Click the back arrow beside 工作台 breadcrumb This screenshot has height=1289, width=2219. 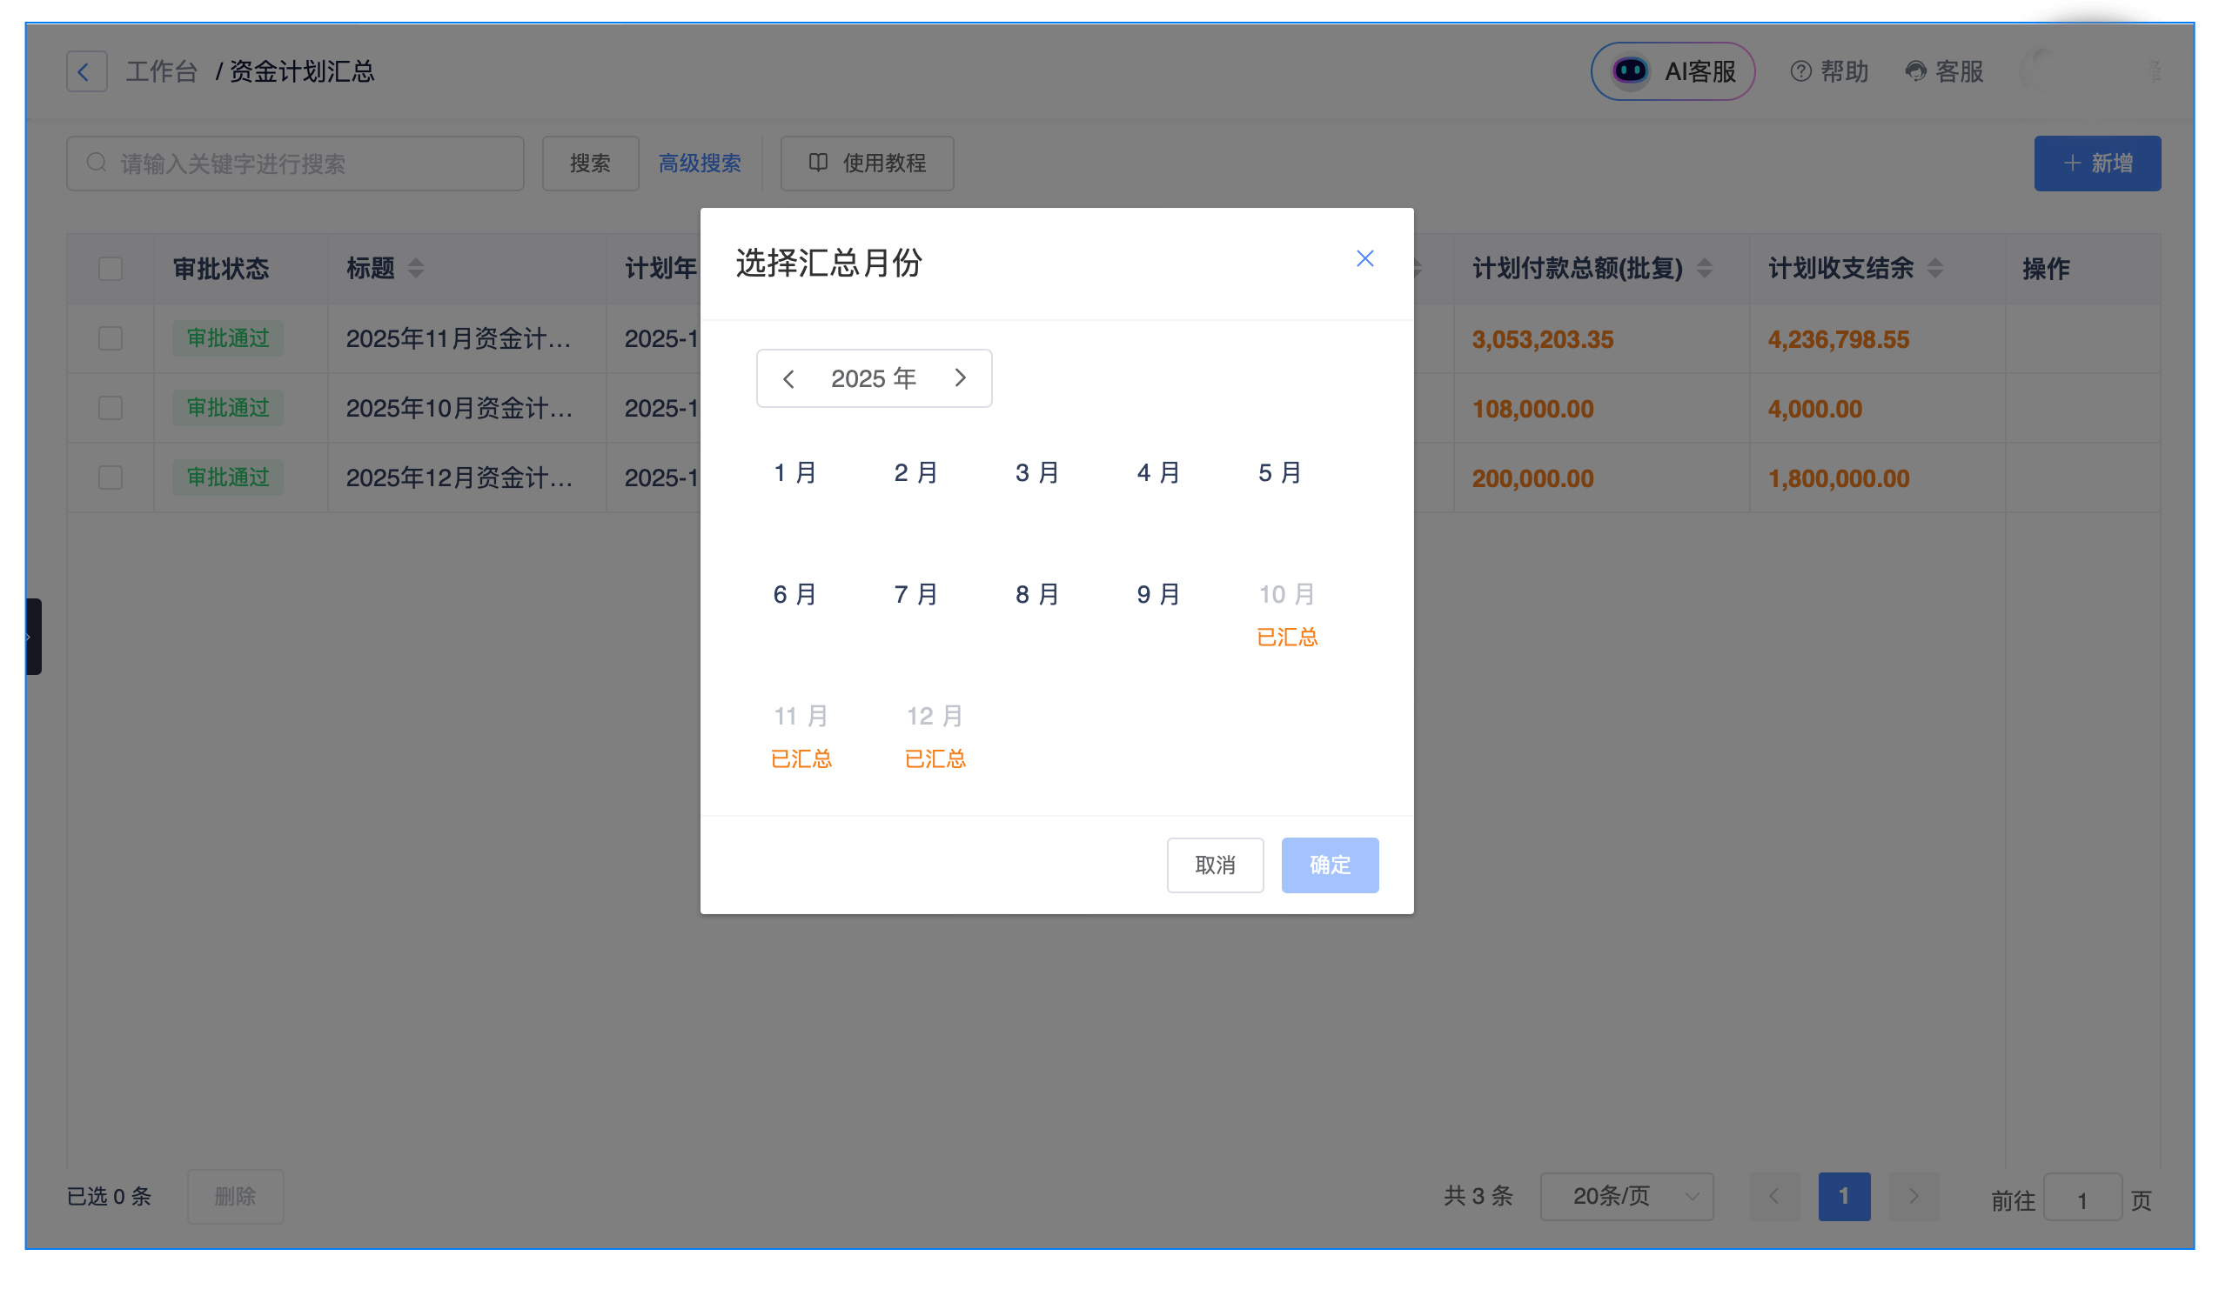coord(86,71)
